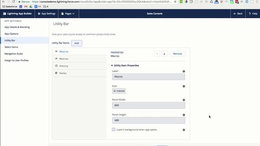Image resolution: width=260 pixels, height=146 pixels.
Task: Bookmark page with star icon
Action: pos(175,2)
